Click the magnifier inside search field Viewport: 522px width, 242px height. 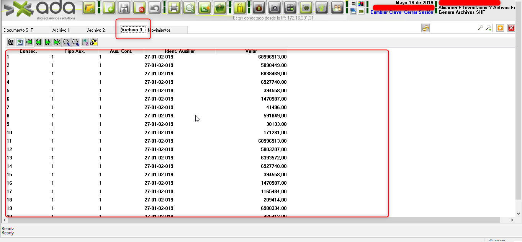tap(480, 28)
